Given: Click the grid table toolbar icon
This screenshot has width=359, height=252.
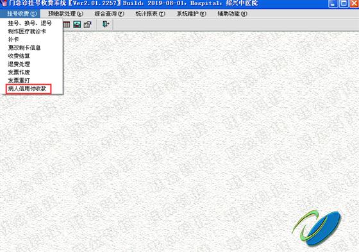Looking at the screenshot, I should (67, 24).
